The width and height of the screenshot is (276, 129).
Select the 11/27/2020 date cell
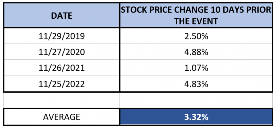[x=62, y=52]
